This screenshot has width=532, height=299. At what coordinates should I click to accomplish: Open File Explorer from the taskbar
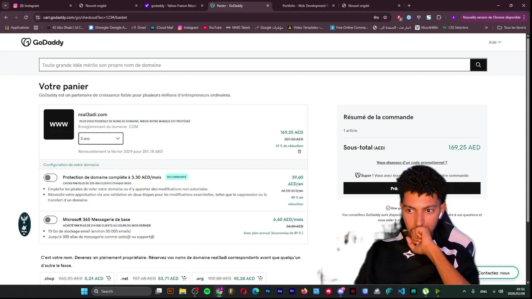point(182,292)
